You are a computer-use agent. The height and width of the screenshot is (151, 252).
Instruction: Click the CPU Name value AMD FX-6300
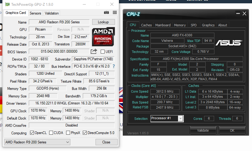[x=182, y=35]
